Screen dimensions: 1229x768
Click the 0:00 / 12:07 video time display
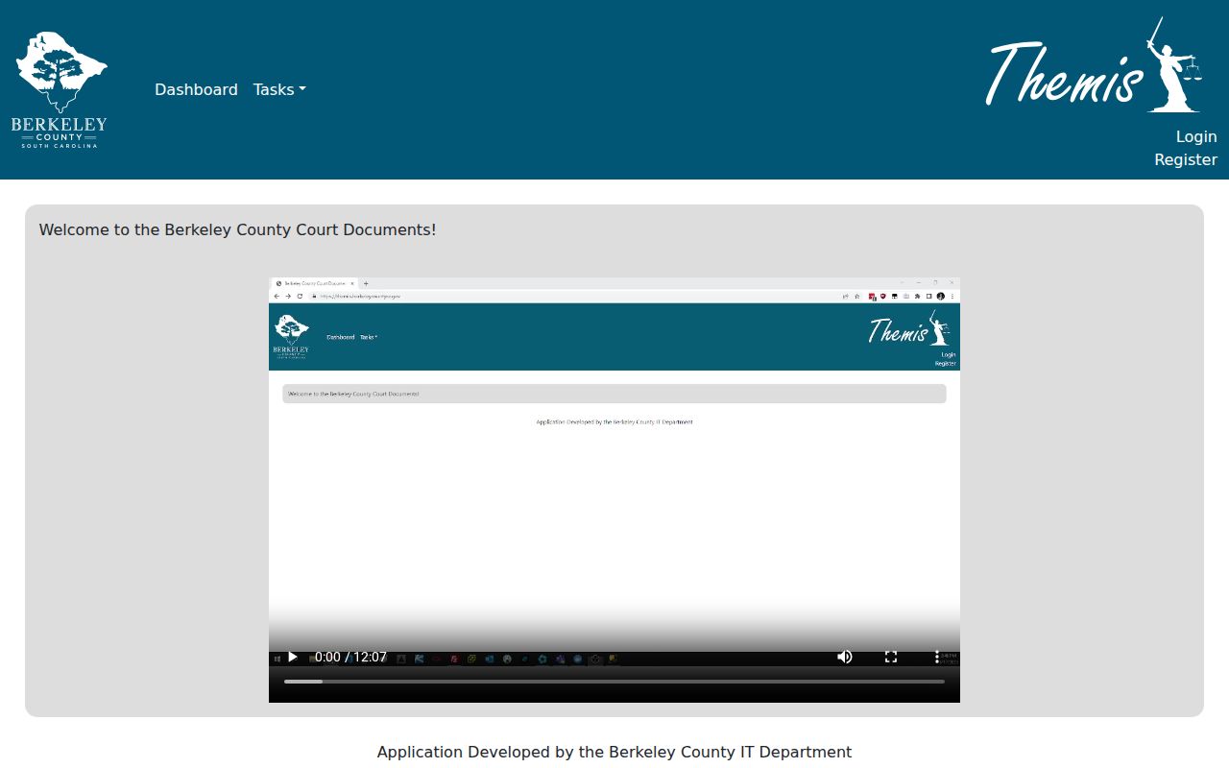tap(351, 657)
